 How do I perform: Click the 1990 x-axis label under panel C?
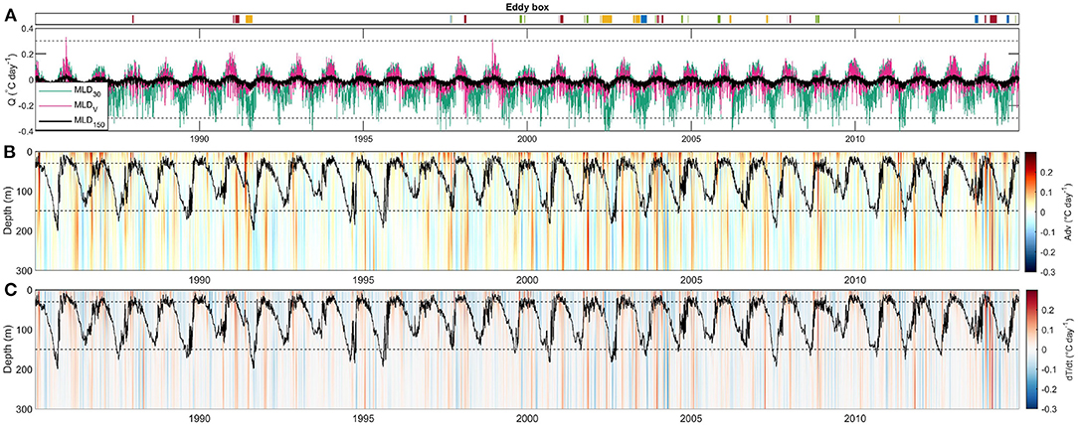(199, 419)
